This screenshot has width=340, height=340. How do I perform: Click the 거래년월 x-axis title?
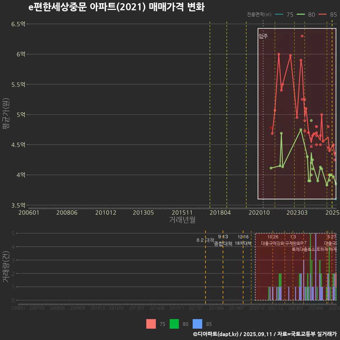(x=182, y=220)
